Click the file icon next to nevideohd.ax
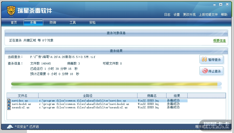Image resolution: width=234 pixels, height=133 pixels. tap(9, 104)
